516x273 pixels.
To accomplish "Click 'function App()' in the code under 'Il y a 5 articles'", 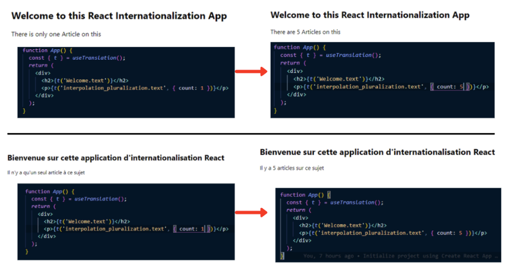I will [302, 195].
